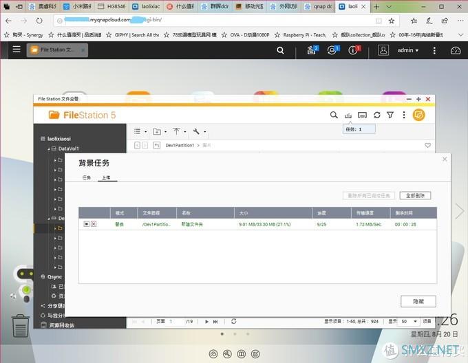Navigate back in File Station path bar
The image size is (468, 363).
[137, 145]
